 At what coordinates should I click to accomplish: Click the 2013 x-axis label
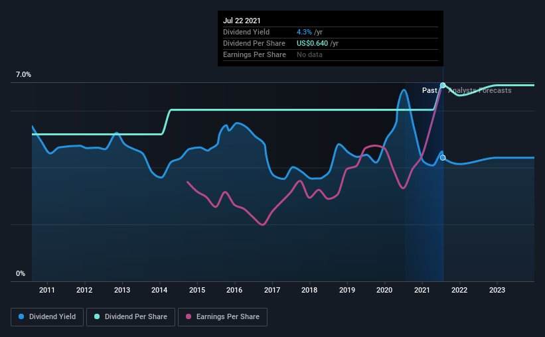point(122,290)
